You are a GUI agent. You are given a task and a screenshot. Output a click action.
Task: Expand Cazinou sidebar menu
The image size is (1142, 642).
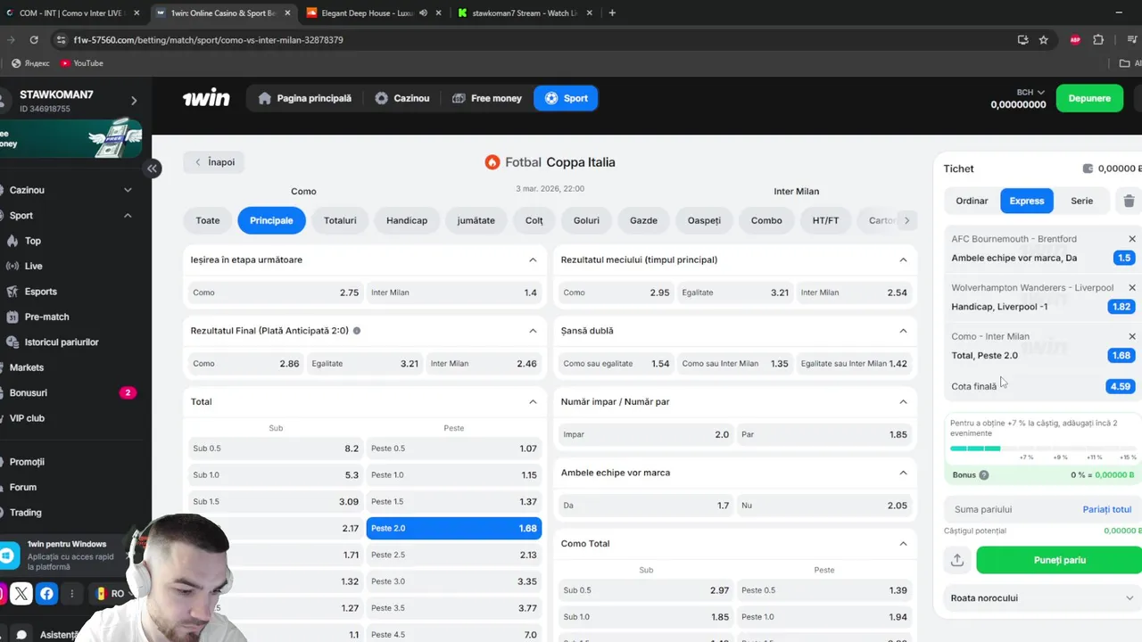(128, 190)
